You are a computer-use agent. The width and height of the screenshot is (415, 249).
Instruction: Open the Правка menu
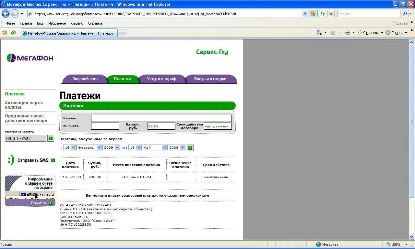(26, 23)
